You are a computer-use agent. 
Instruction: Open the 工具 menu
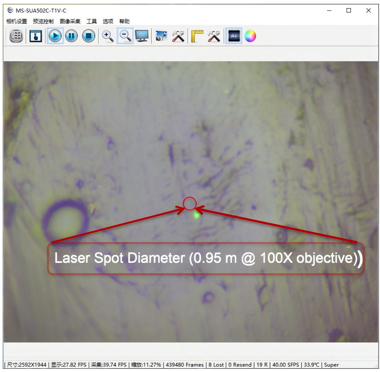[x=92, y=21]
